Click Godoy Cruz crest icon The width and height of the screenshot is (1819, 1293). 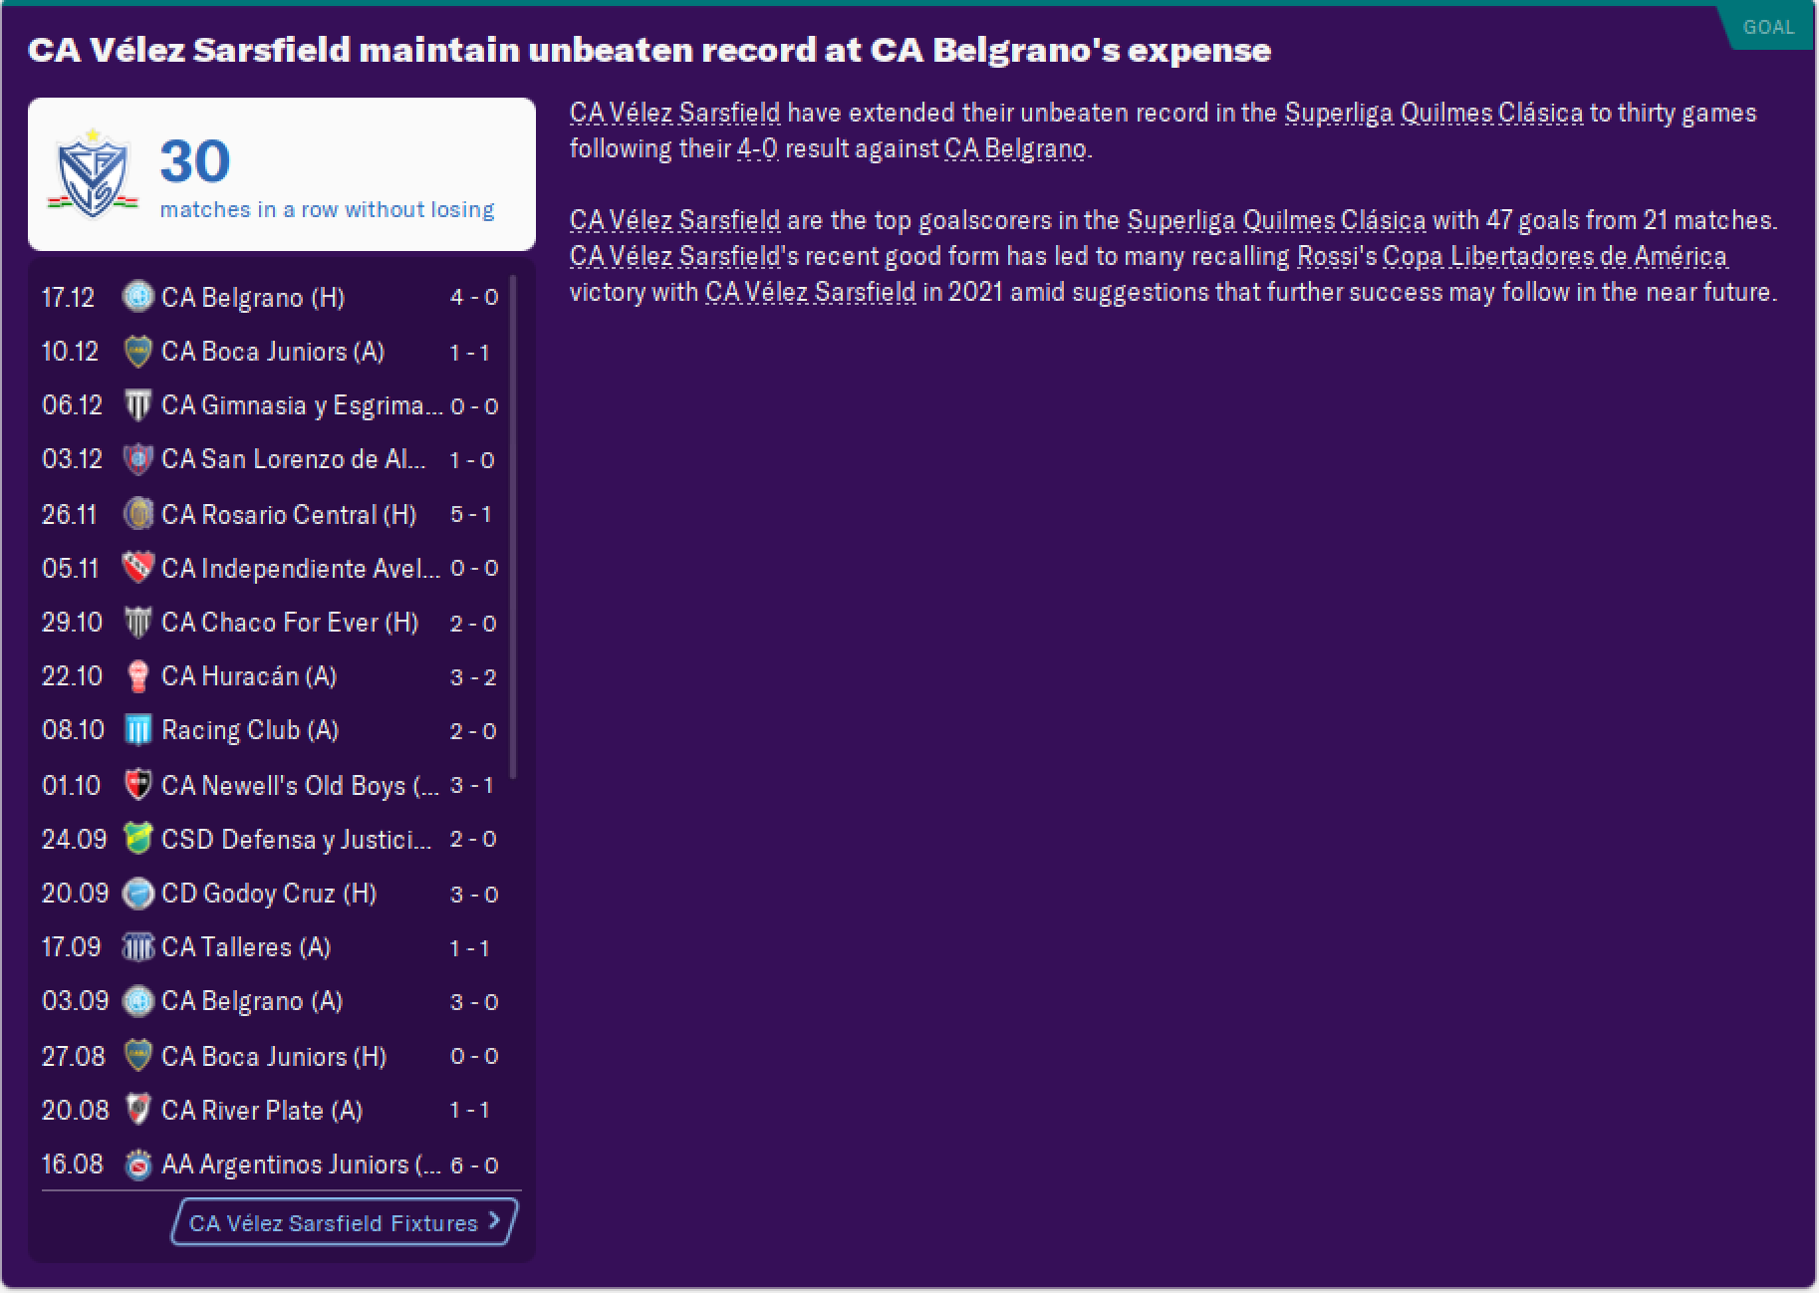pyautogui.click(x=137, y=893)
